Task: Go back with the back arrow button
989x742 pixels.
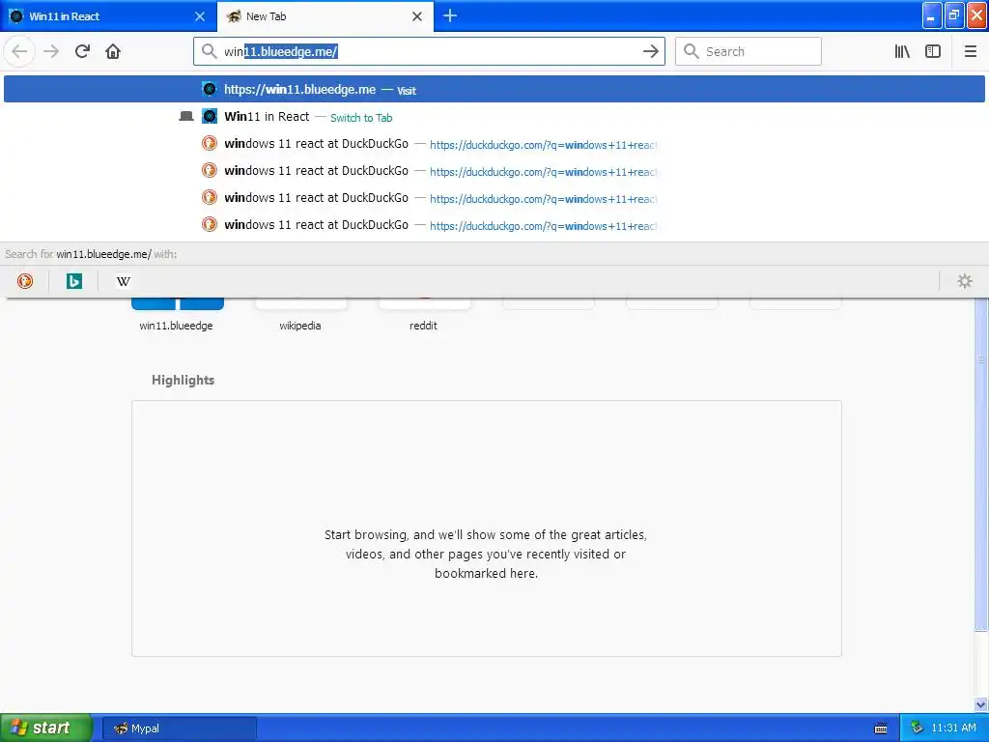Action: click(x=19, y=51)
